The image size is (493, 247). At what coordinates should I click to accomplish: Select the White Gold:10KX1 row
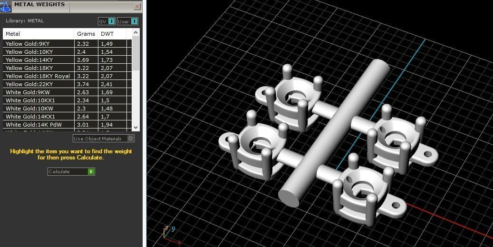(x=68, y=100)
